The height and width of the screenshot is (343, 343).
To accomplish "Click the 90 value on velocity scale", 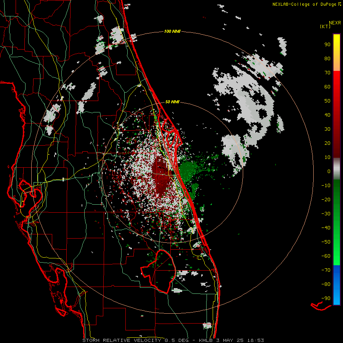I will (x=327, y=45).
